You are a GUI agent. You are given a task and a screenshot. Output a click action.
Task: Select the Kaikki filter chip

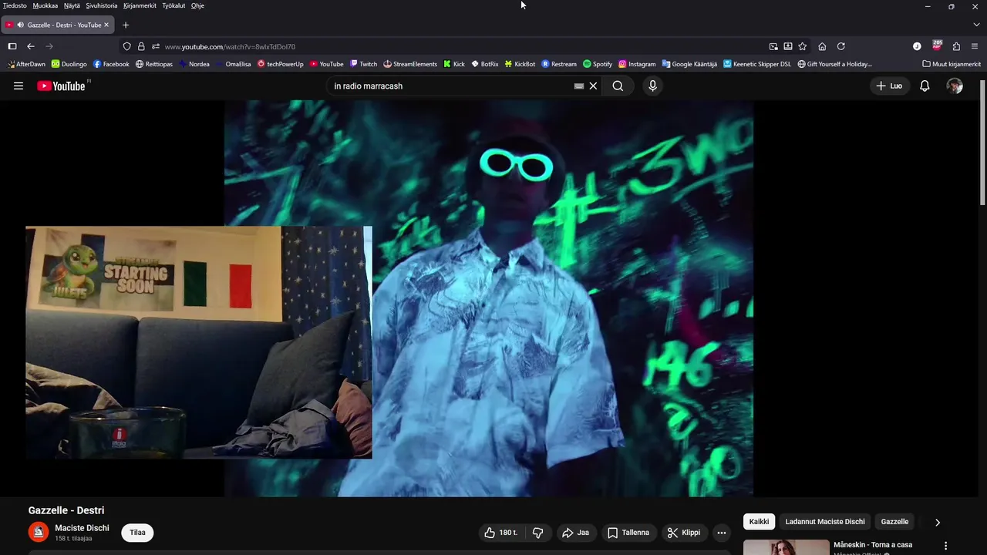759,522
